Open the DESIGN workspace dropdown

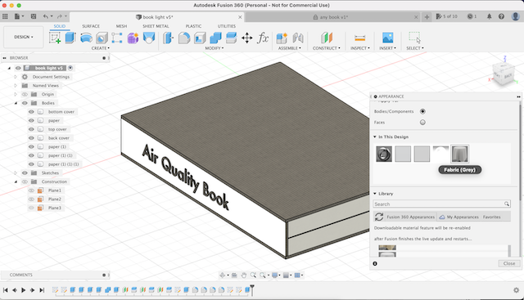point(24,37)
